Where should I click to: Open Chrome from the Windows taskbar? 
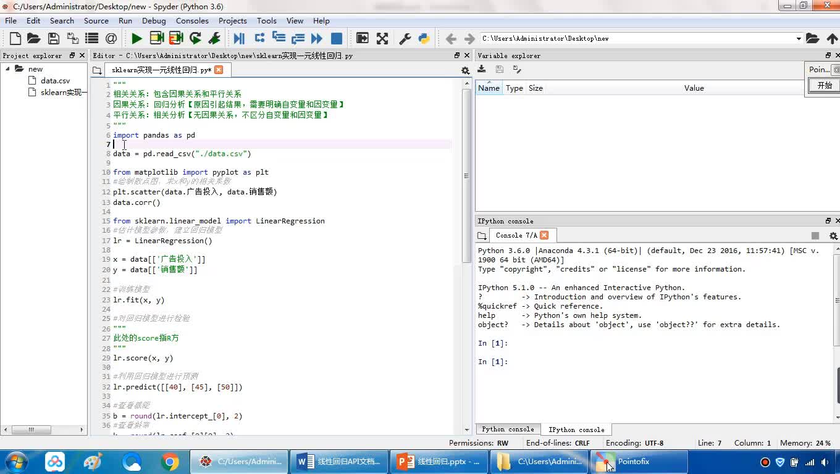tap(170, 462)
